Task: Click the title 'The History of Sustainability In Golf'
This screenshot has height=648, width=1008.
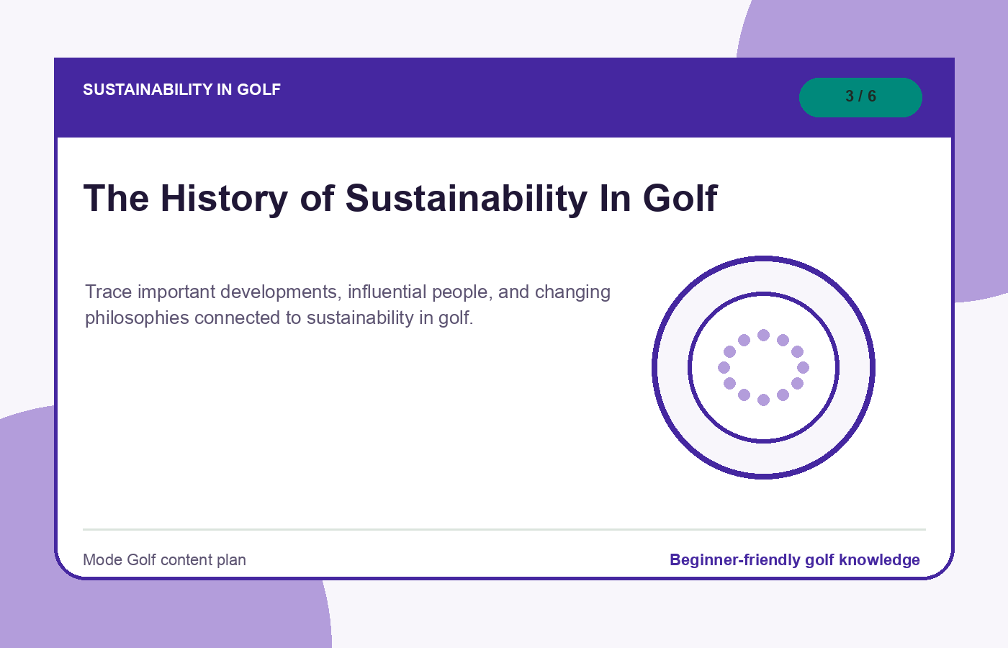Action: (x=400, y=198)
